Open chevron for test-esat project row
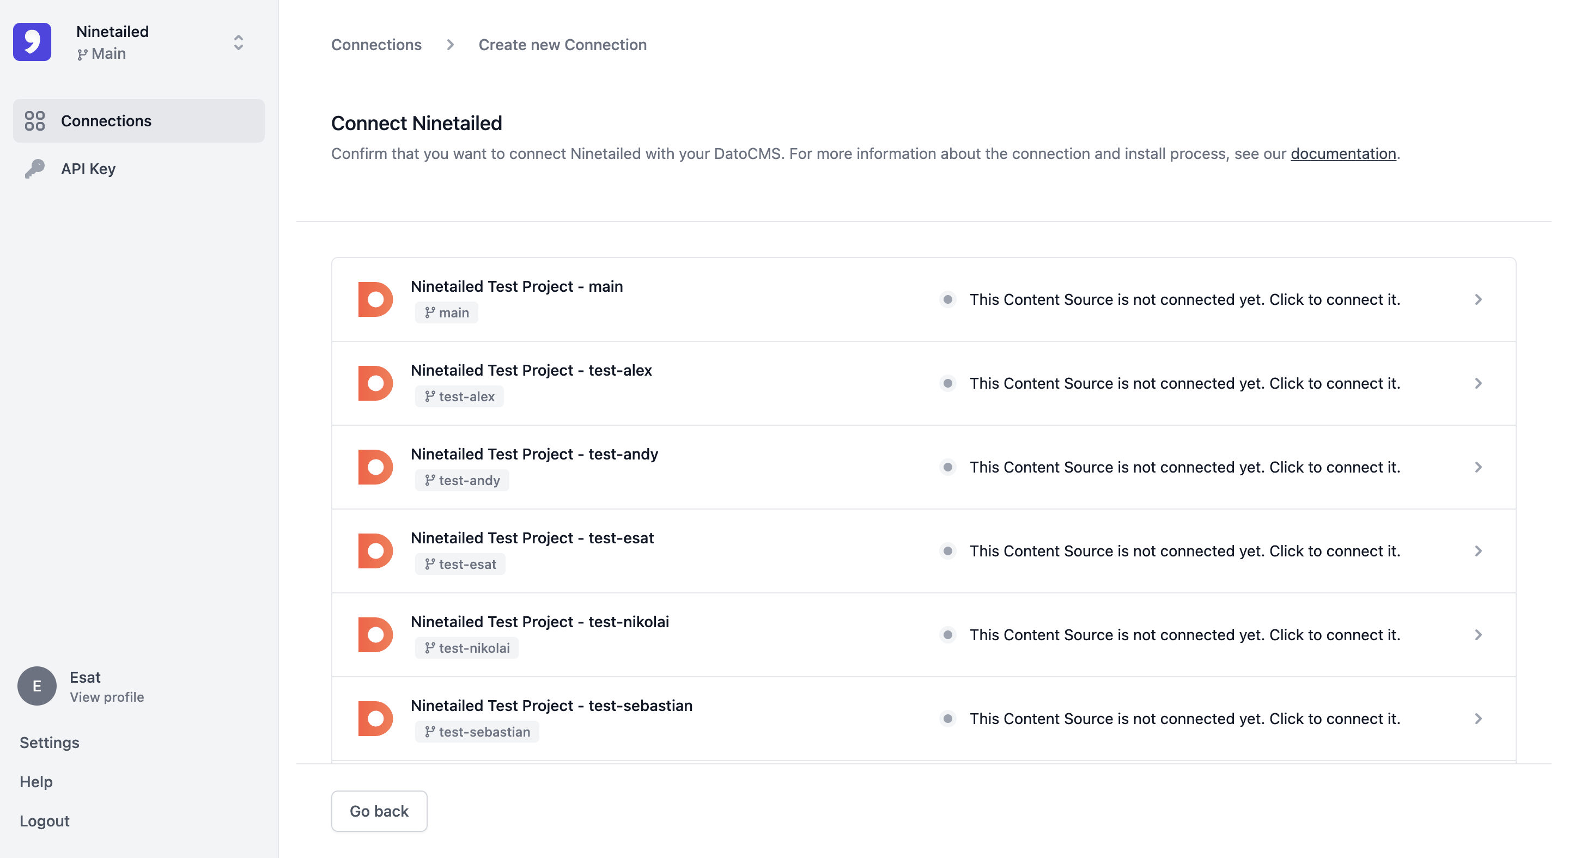Viewport: 1569px width, 858px height. (x=1478, y=551)
